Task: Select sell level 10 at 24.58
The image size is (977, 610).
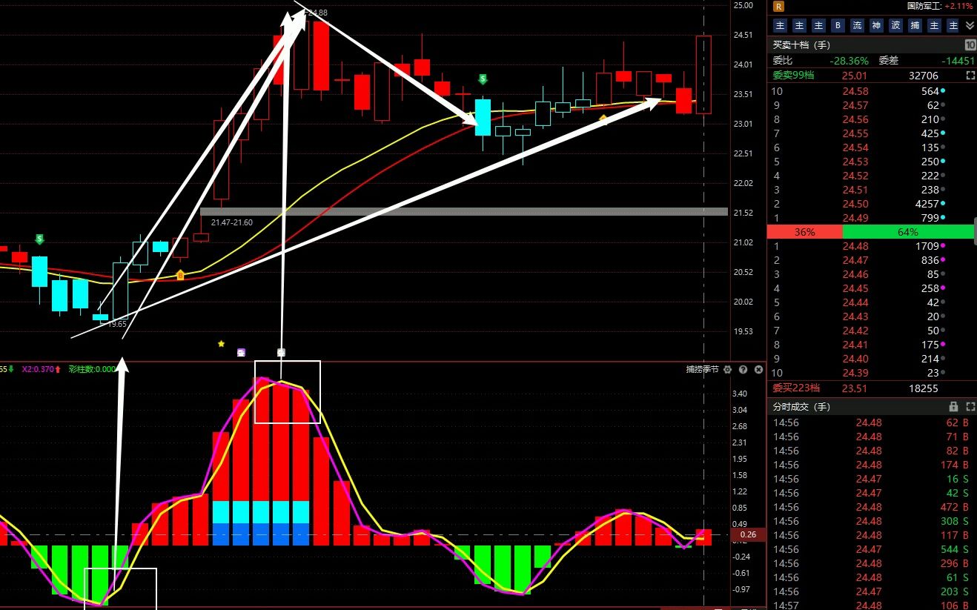Action: (872, 91)
